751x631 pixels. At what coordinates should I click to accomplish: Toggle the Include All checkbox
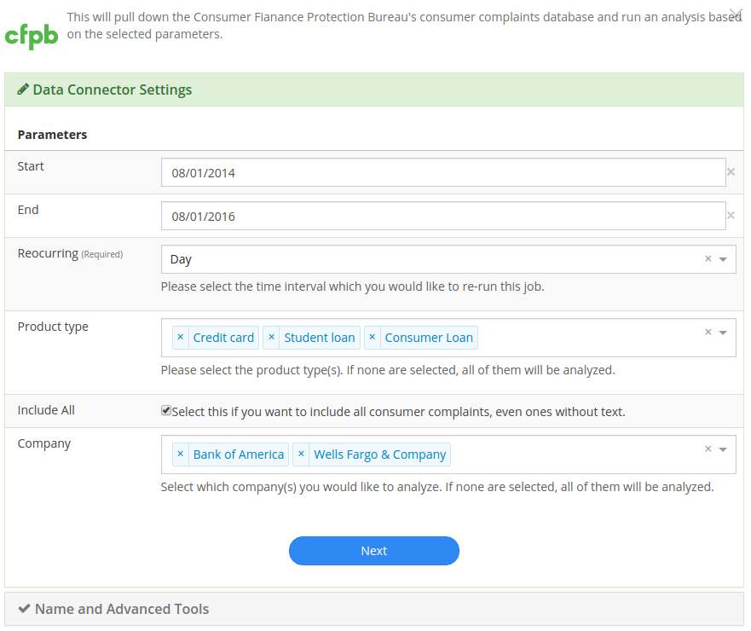(166, 411)
